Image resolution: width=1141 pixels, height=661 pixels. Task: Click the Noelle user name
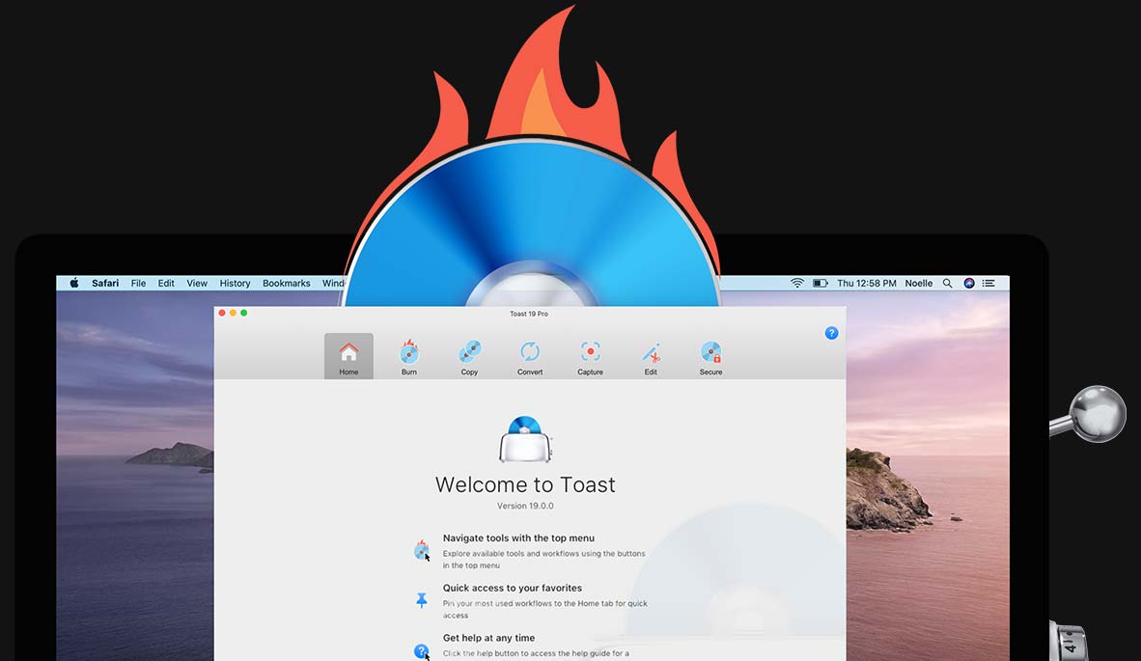[x=918, y=283]
